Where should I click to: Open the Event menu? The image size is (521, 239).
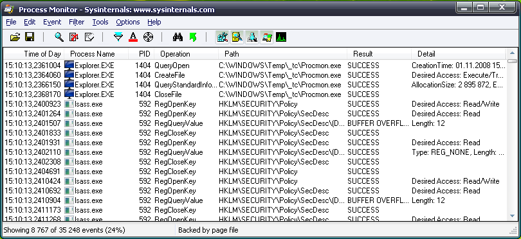[52, 22]
